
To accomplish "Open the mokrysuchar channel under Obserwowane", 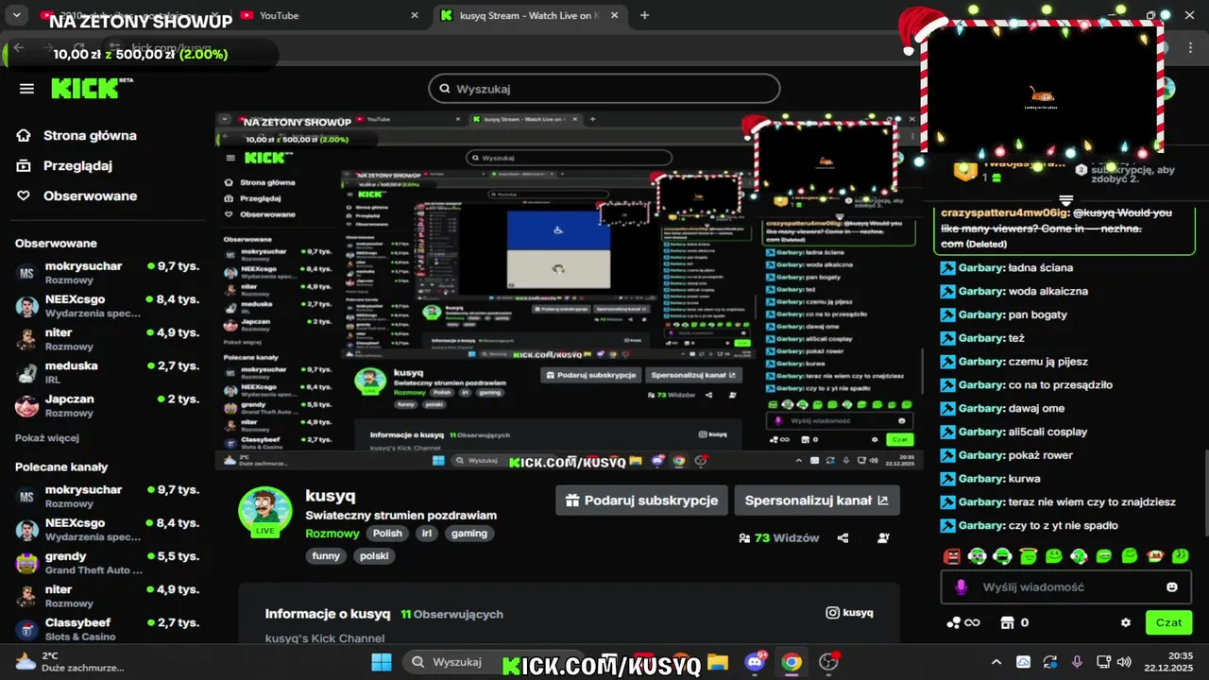I will (x=108, y=272).
